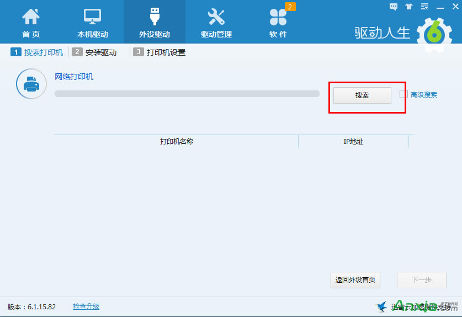Screen dimensions: 462x317
Task: Click the 网络打印机 label
Action: tap(75, 77)
